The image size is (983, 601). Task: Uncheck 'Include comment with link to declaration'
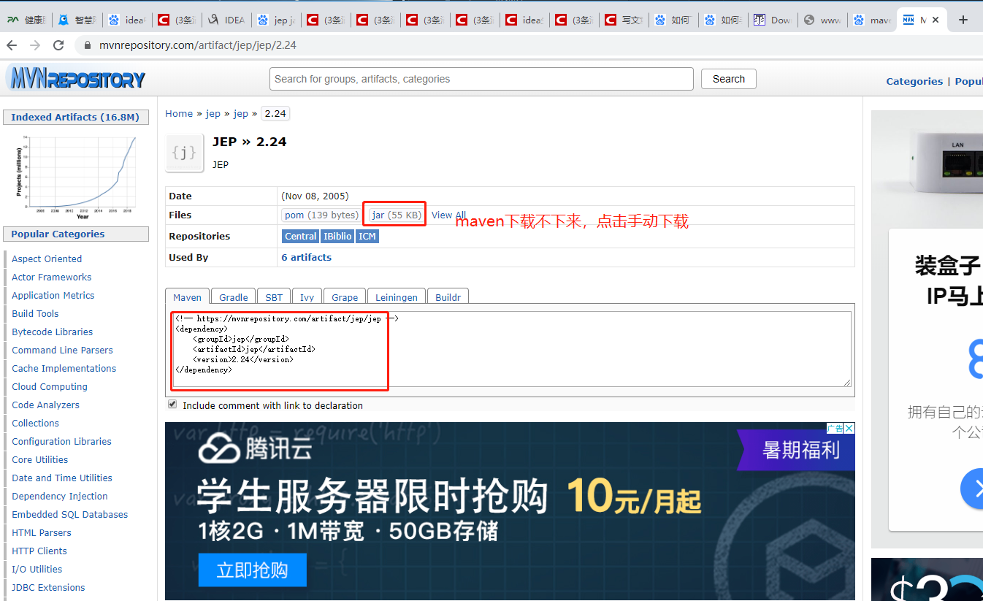point(172,404)
